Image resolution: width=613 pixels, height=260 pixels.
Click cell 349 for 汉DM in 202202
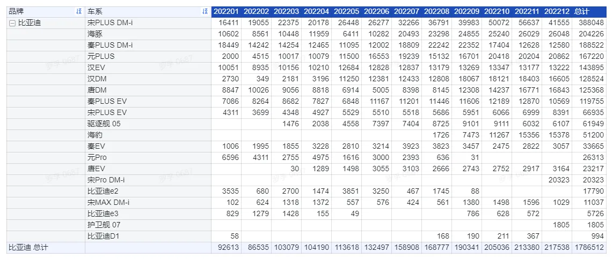click(262, 79)
